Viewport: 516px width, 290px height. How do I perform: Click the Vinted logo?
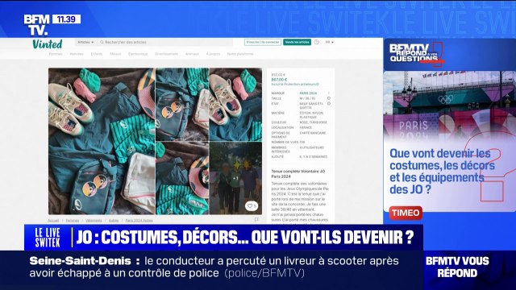pyautogui.click(x=47, y=44)
